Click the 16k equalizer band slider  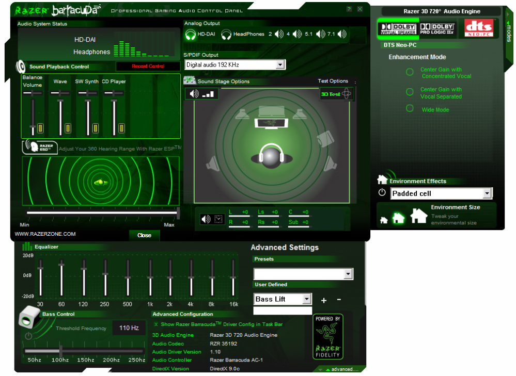pyautogui.click(x=233, y=278)
